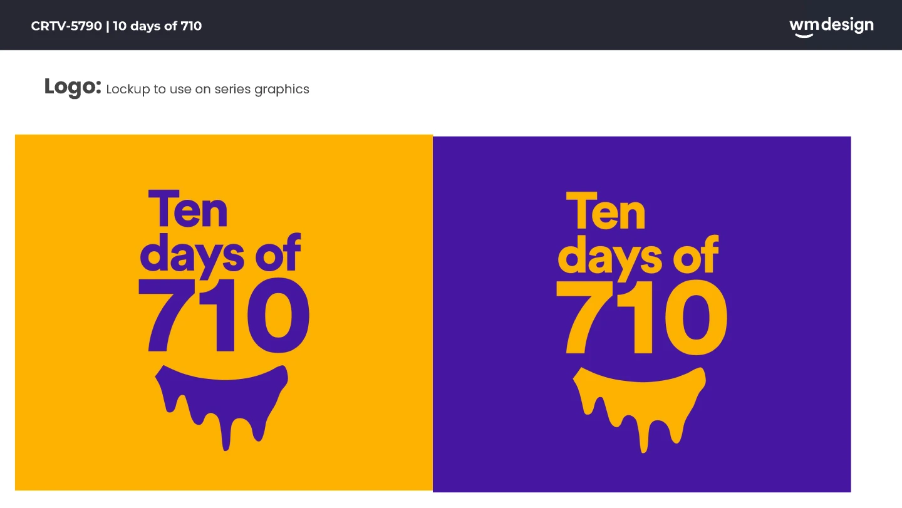902x508 pixels.
Task: Click the purple digit "7" on yellow panel
Action: (x=164, y=316)
